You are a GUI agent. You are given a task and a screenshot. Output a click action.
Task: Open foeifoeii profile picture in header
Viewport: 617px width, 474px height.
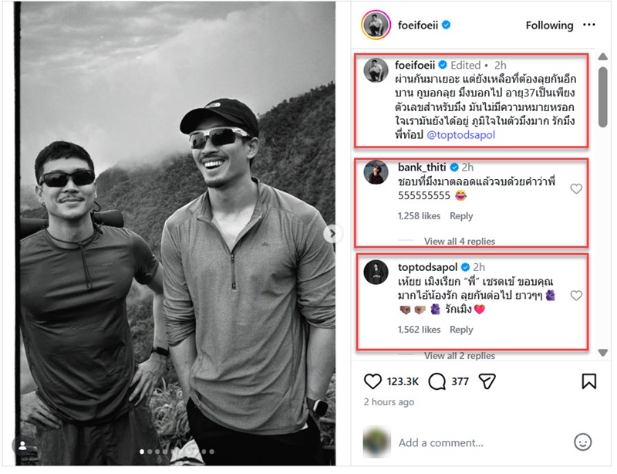click(x=376, y=25)
